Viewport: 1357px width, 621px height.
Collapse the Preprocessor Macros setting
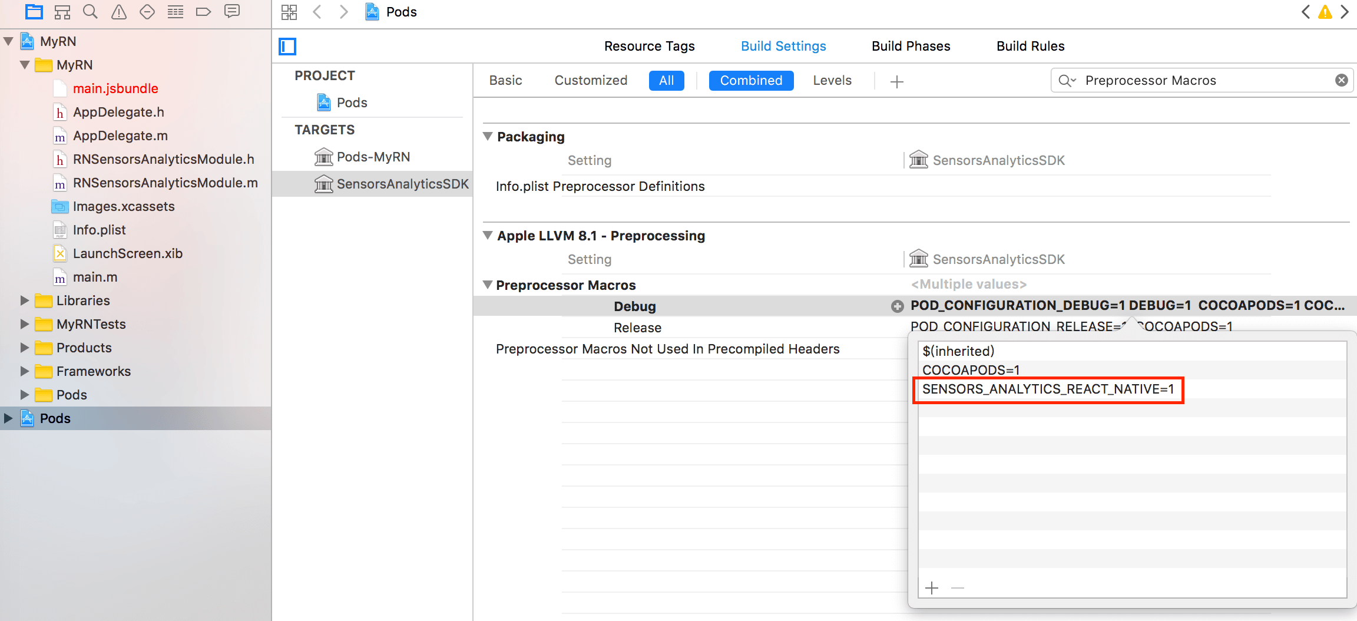pos(488,285)
